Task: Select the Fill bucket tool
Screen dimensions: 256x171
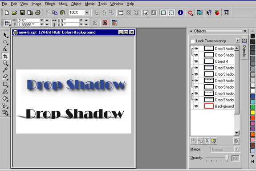Action: pos(5,98)
